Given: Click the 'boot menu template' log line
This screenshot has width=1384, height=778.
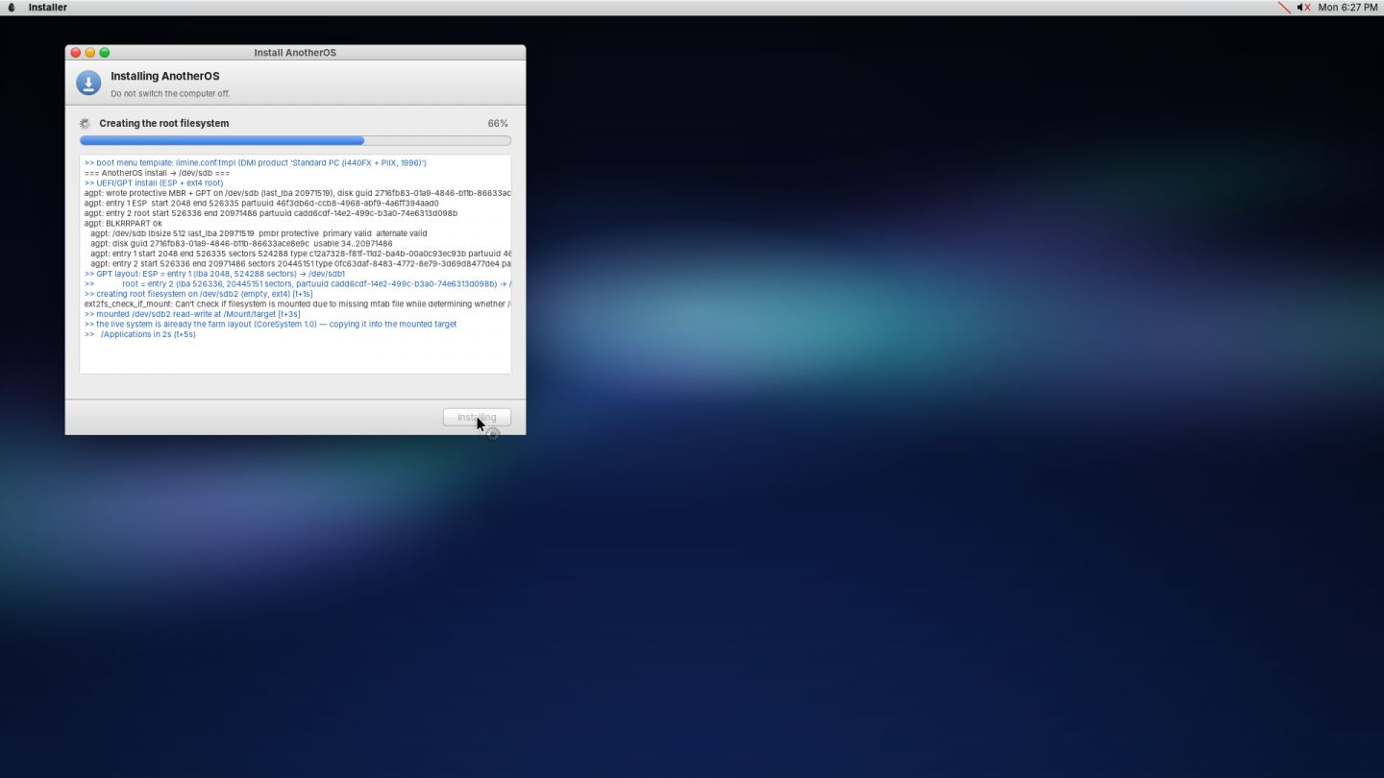Looking at the screenshot, I should (x=256, y=163).
